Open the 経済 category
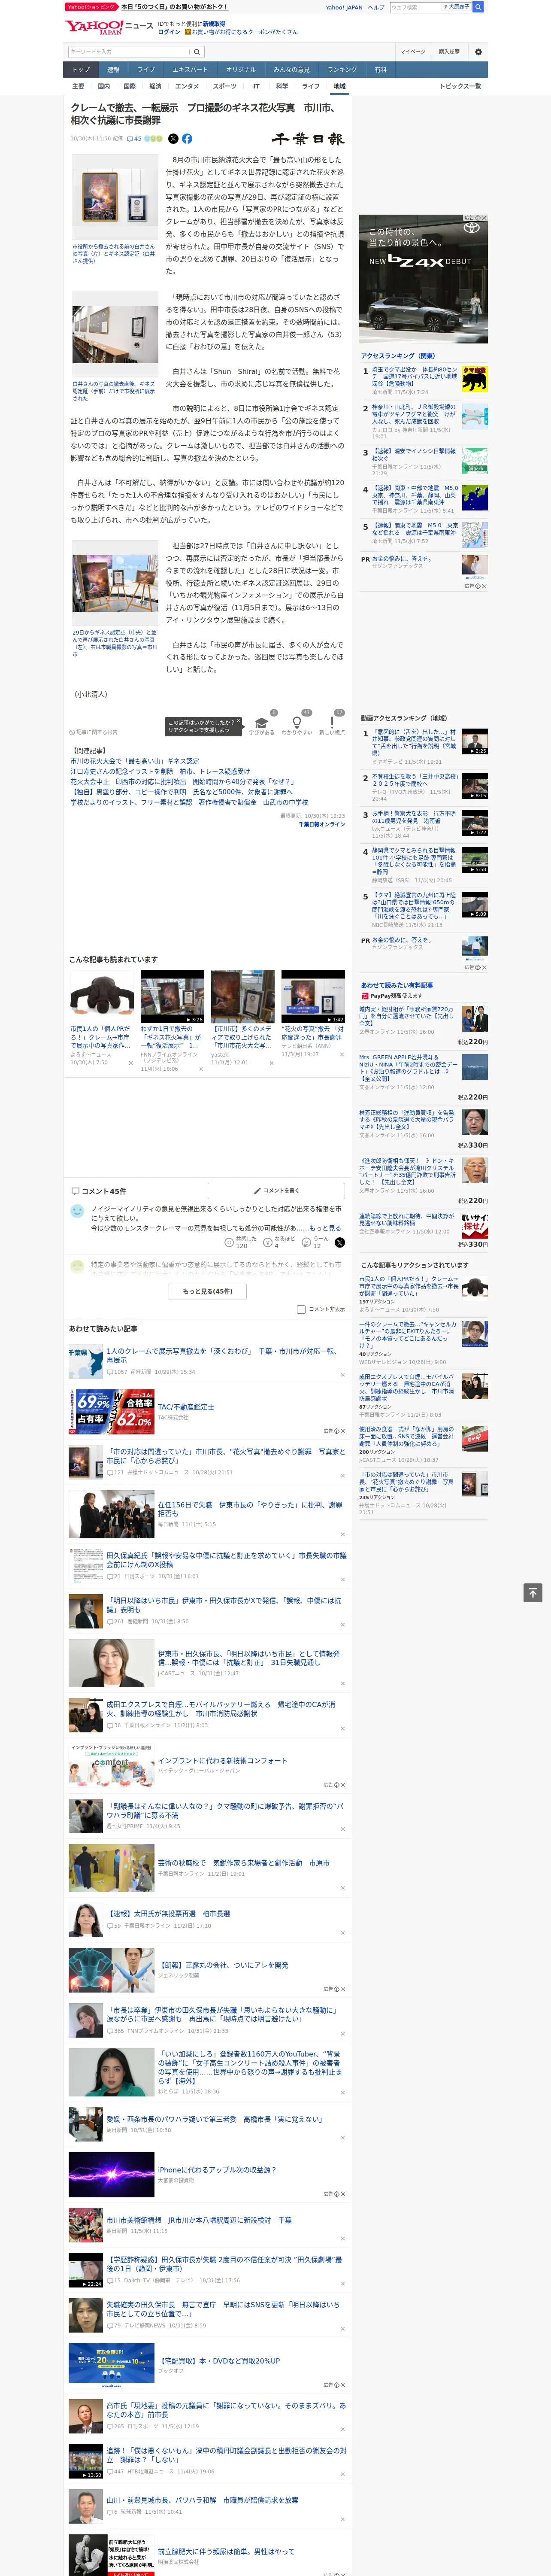The width and height of the screenshot is (551, 2576). 155,86
